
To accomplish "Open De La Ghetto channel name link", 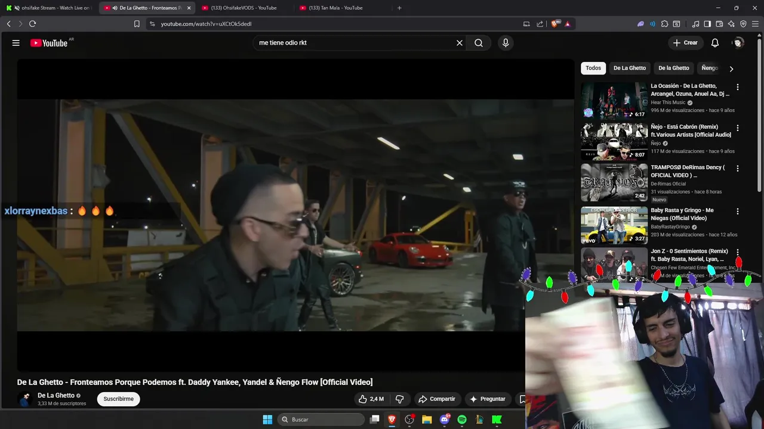I will point(56,396).
